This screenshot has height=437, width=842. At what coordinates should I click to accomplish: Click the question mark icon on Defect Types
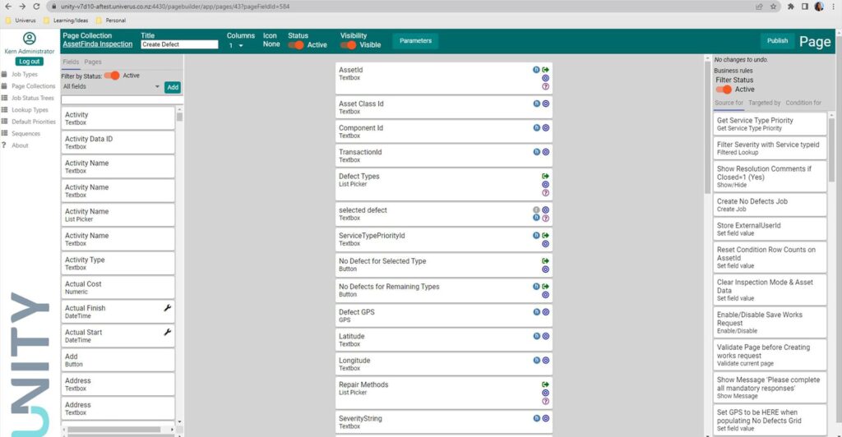(x=546, y=193)
